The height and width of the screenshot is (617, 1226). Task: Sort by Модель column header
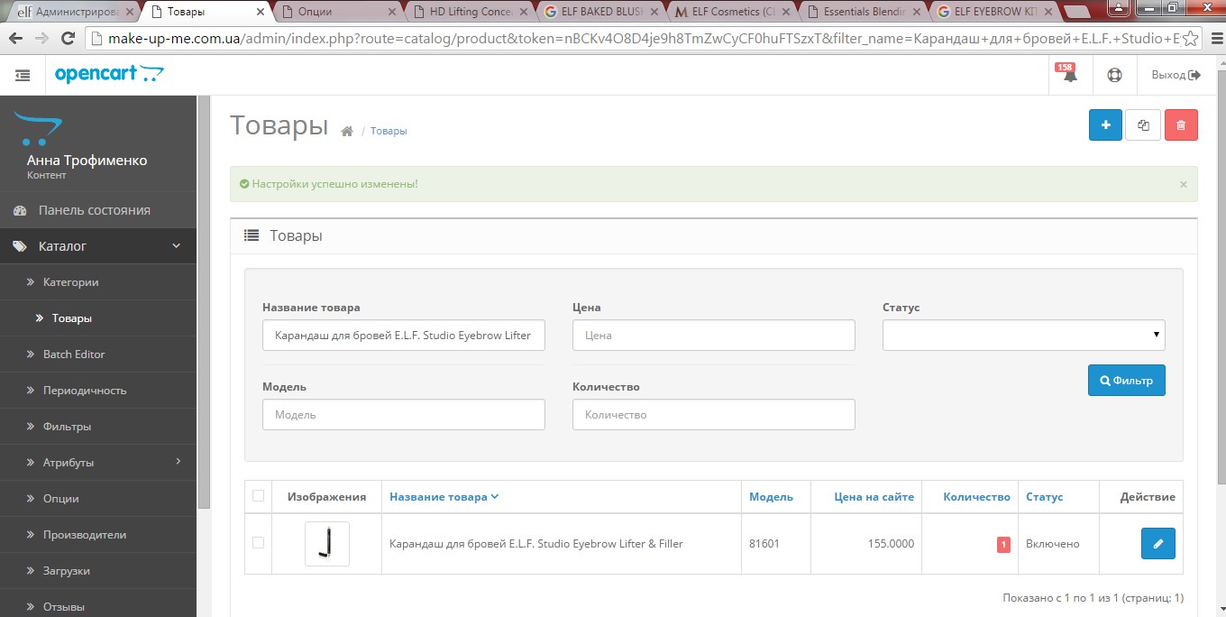(771, 497)
